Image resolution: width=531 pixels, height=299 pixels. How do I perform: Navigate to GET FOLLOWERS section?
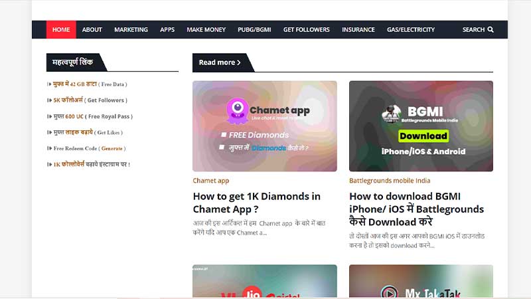307,29
